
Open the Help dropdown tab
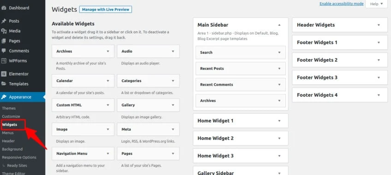coord(376,4)
